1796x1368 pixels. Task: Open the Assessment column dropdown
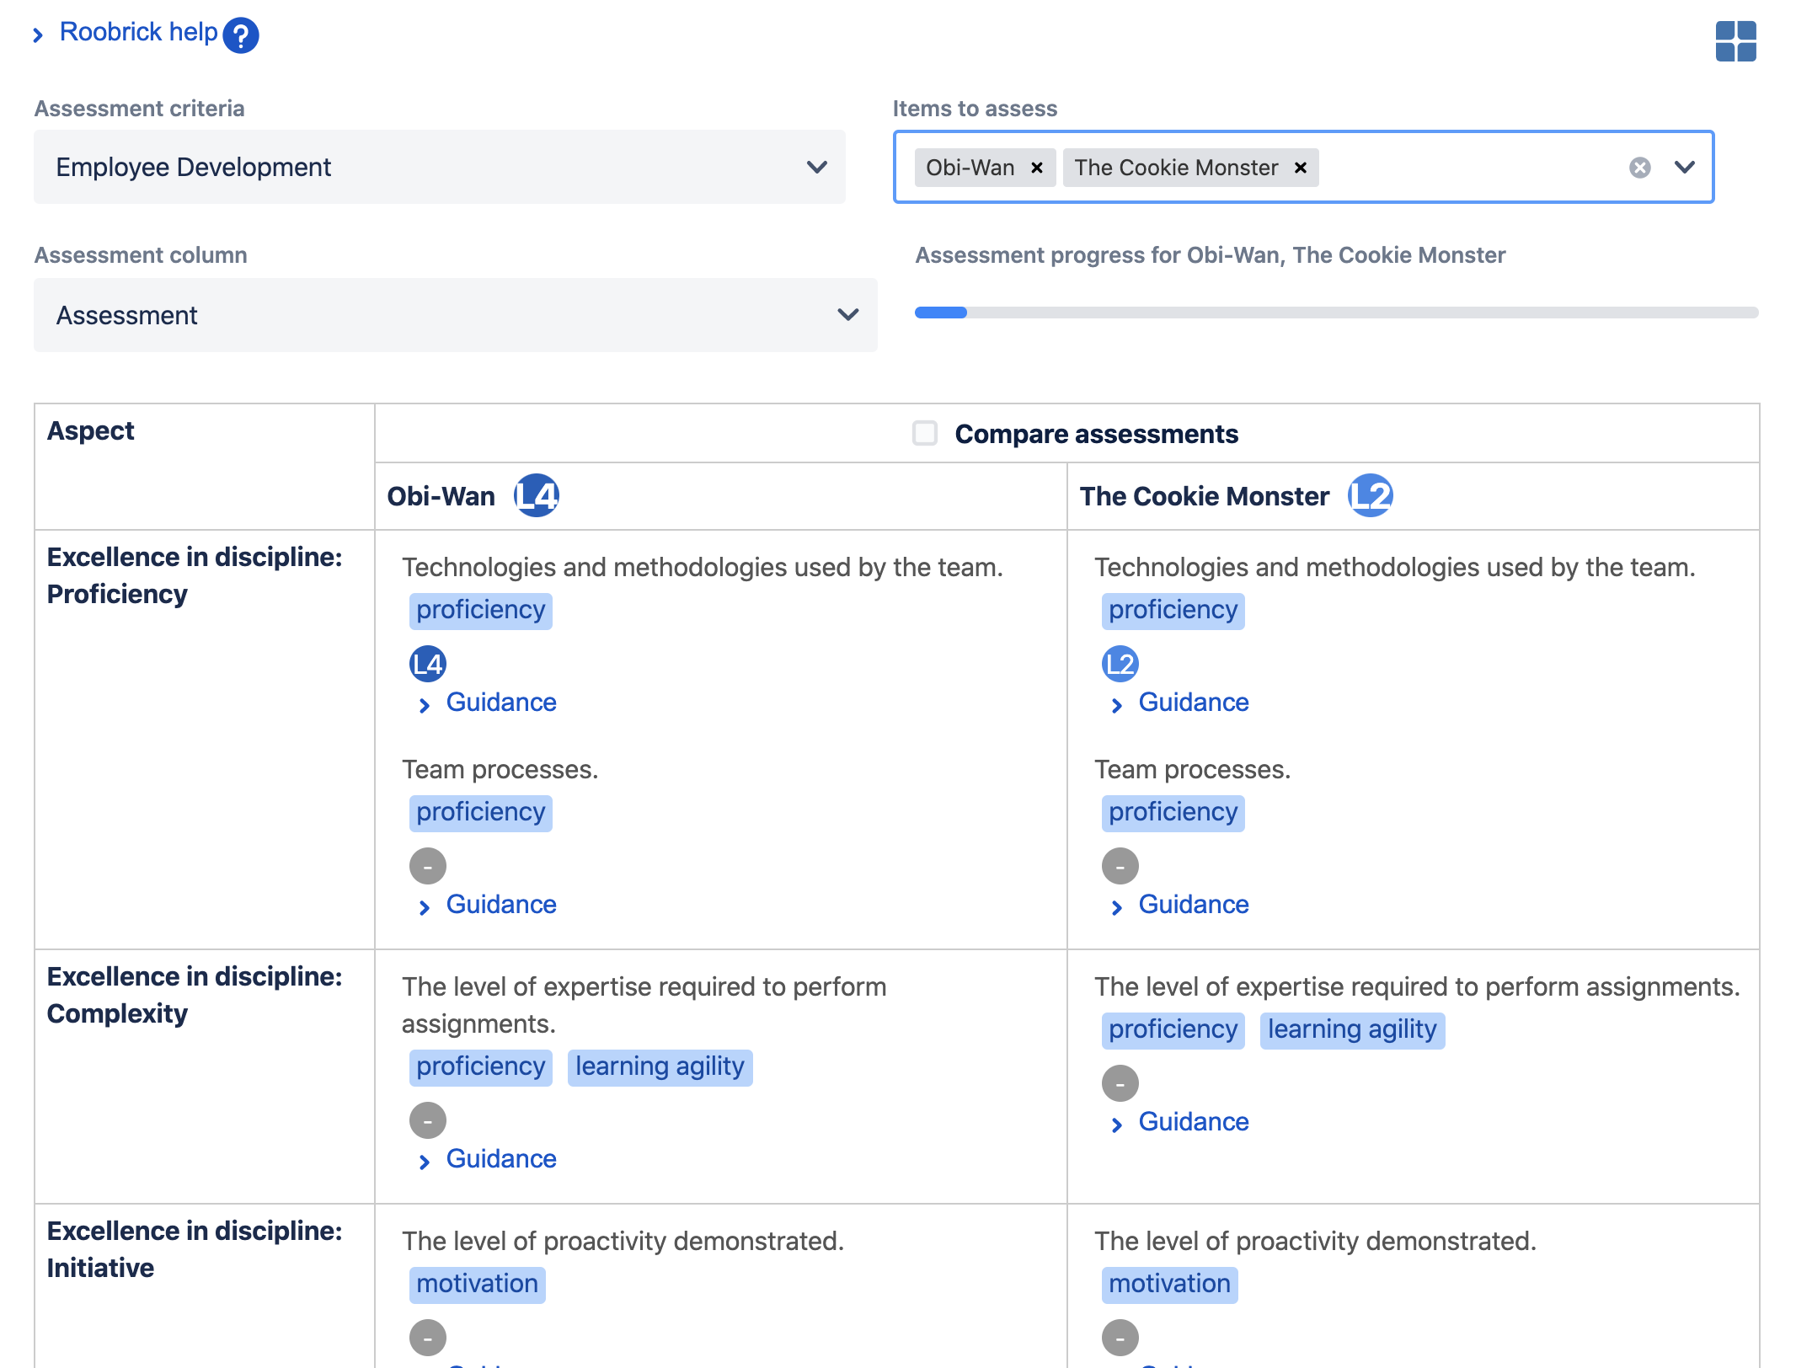(x=455, y=315)
